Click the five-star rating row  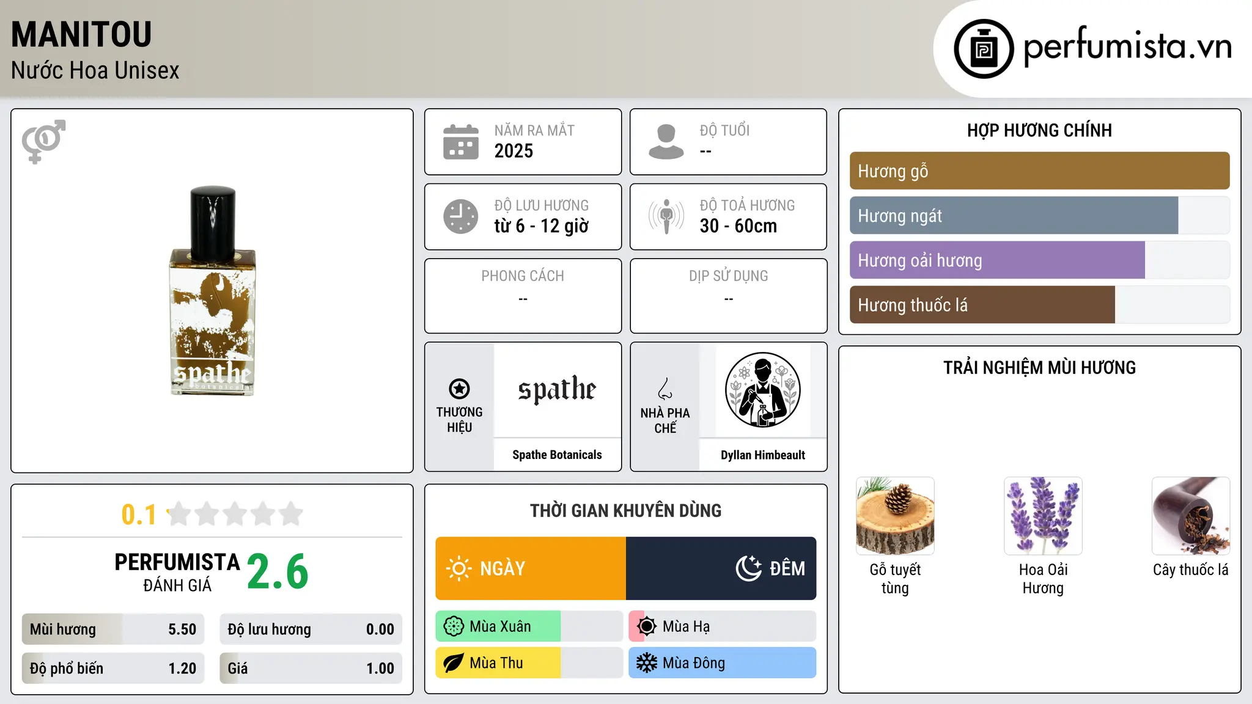point(235,514)
